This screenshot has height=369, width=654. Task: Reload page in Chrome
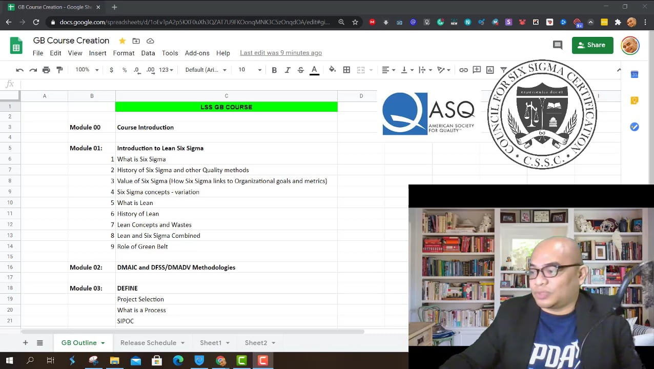pyautogui.click(x=36, y=22)
